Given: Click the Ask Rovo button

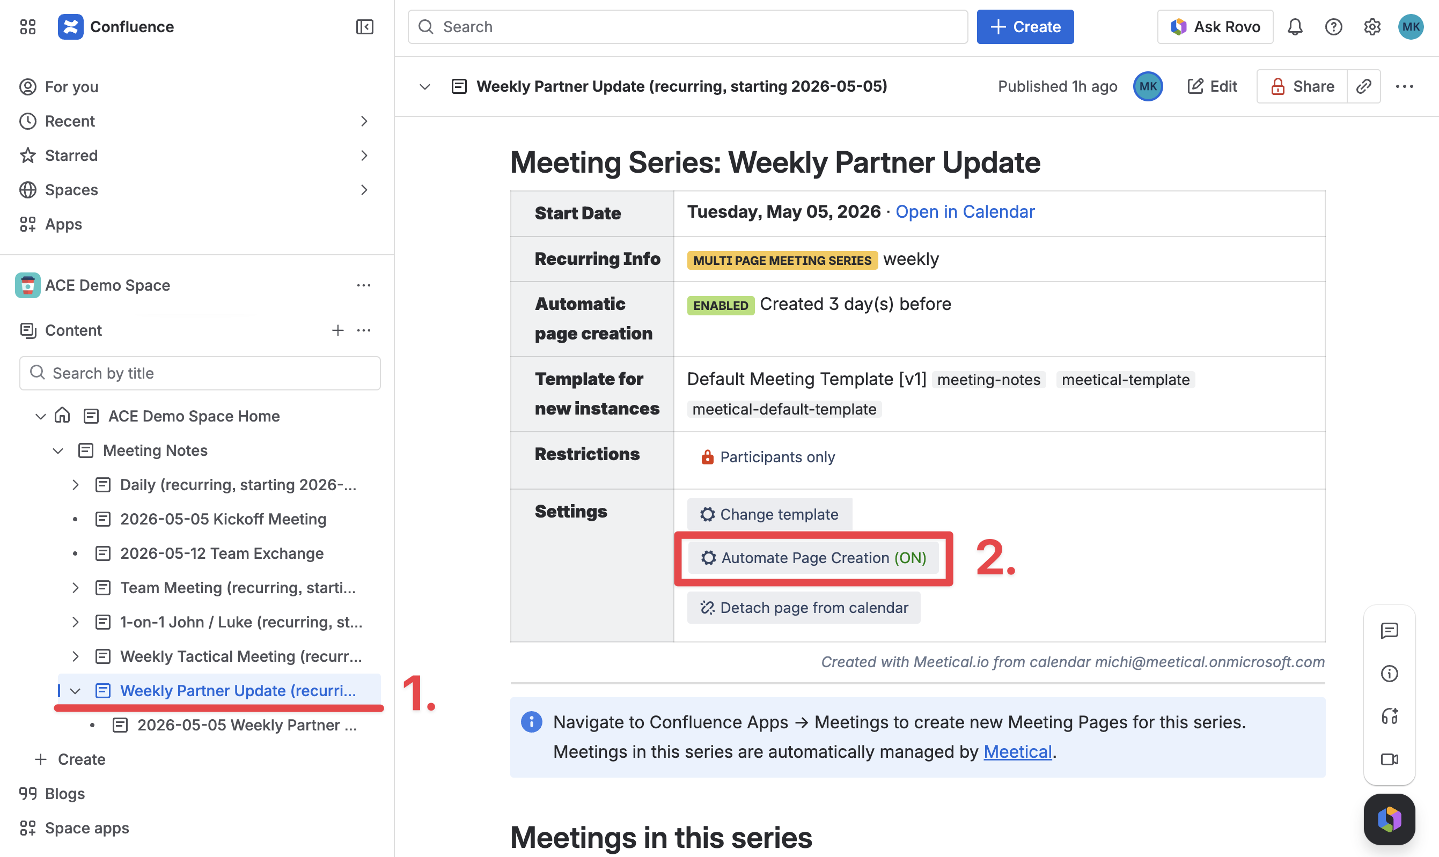Looking at the screenshot, I should click(1215, 27).
